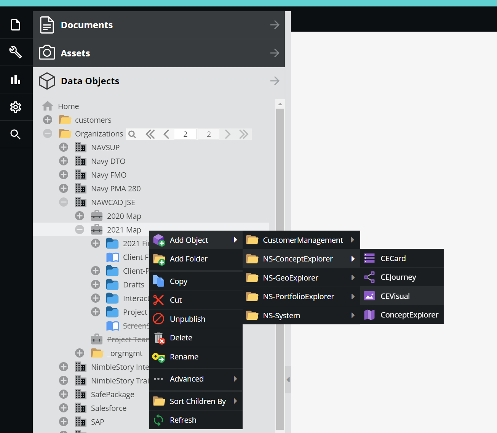
Task: Open the Documents sidebar icon
Action: (16, 25)
